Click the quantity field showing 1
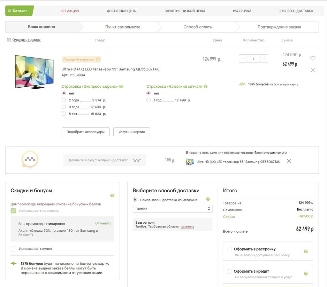This screenshot has height=287, width=327. (x=253, y=59)
